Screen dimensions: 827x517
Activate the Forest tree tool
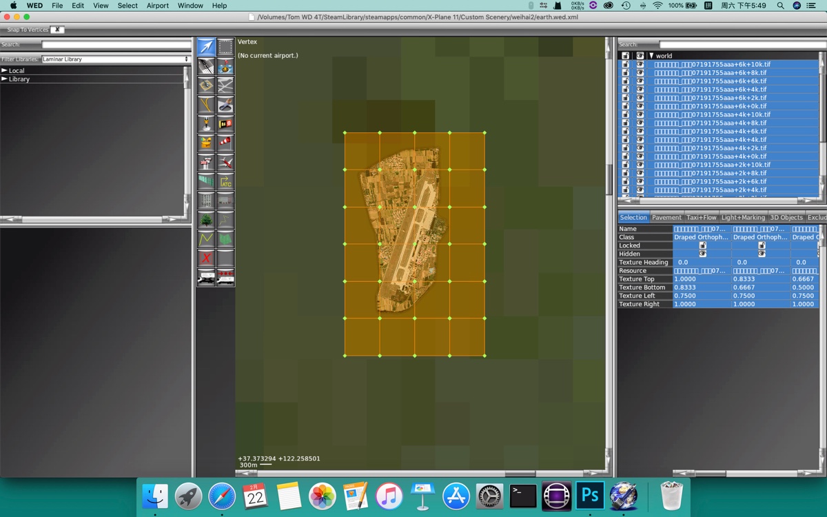(206, 220)
